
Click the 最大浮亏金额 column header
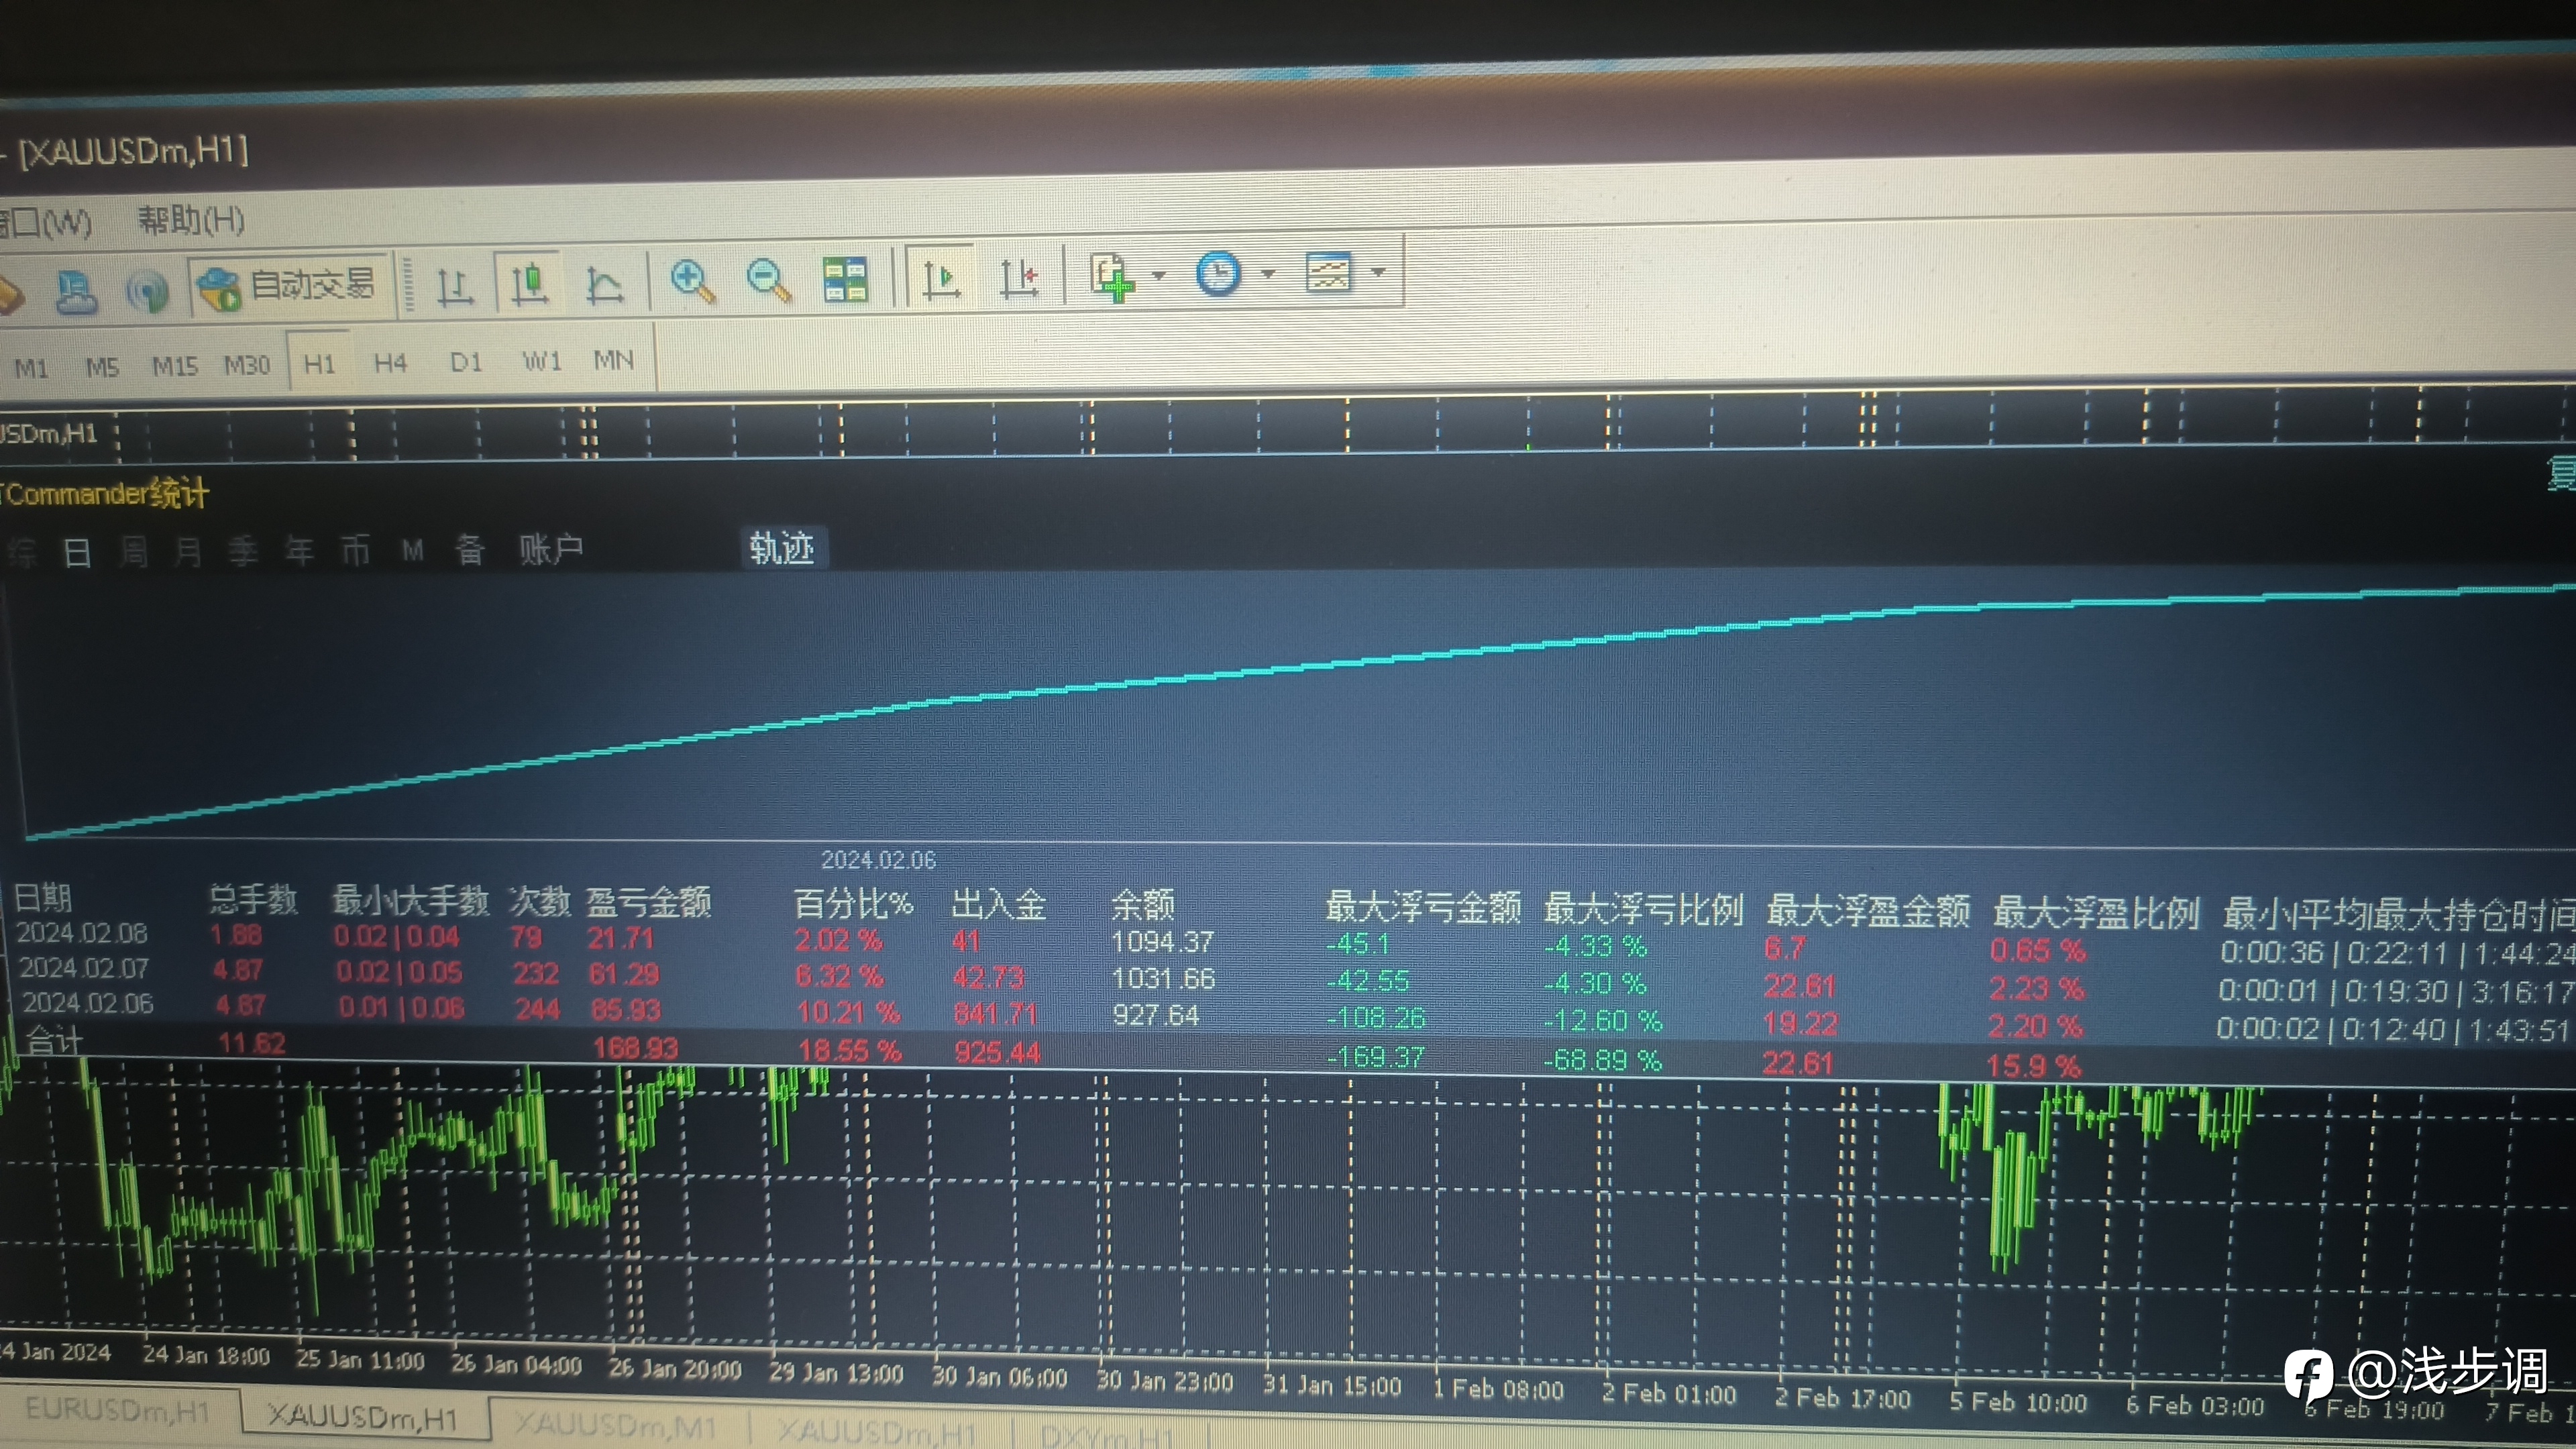pyautogui.click(x=1423, y=908)
